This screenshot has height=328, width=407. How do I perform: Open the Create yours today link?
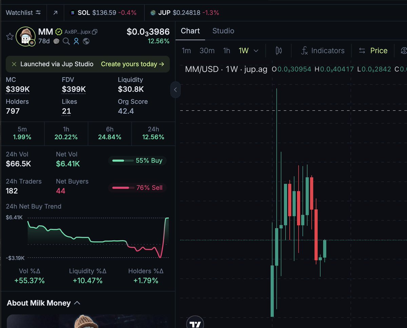pyautogui.click(x=132, y=64)
